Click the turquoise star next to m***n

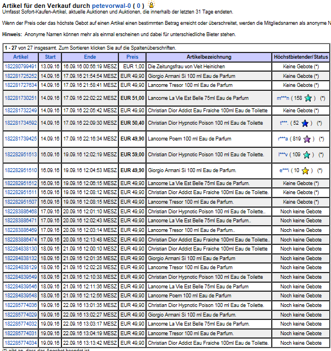coord(308,98)
